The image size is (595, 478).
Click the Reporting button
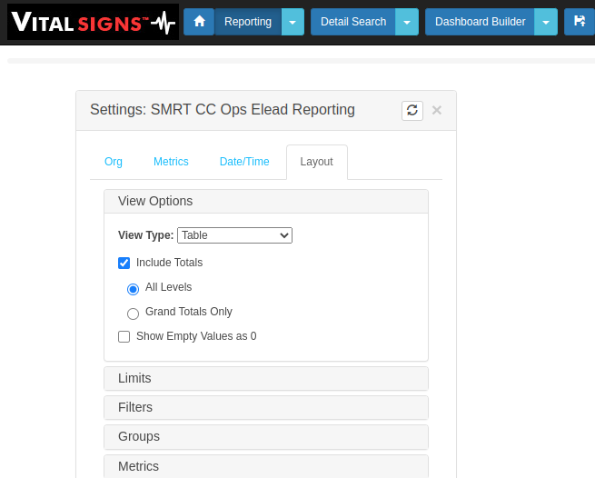tap(248, 22)
